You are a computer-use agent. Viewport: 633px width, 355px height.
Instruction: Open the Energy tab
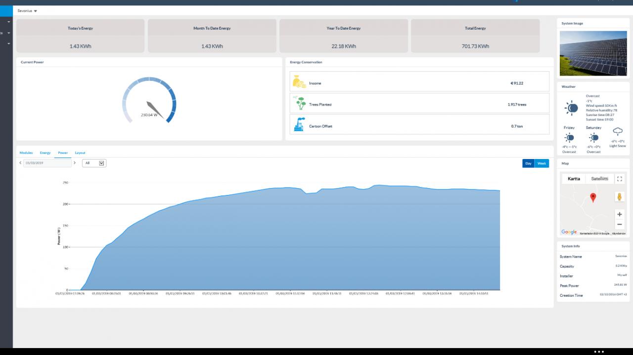45,153
